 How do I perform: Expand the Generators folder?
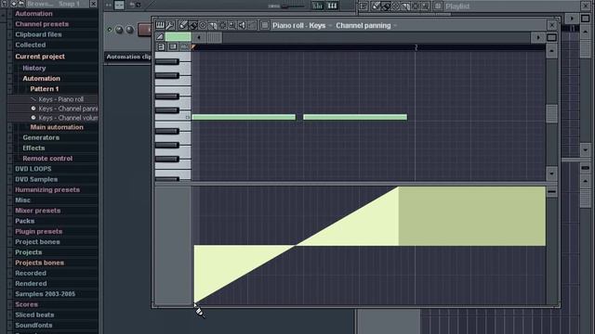[x=41, y=137]
